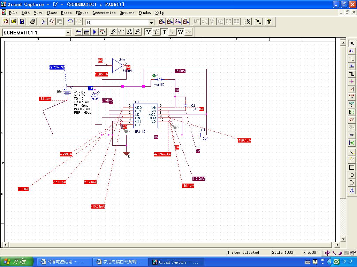
Task: Zoom to a selected area
Action: click(x=178, y=22)
